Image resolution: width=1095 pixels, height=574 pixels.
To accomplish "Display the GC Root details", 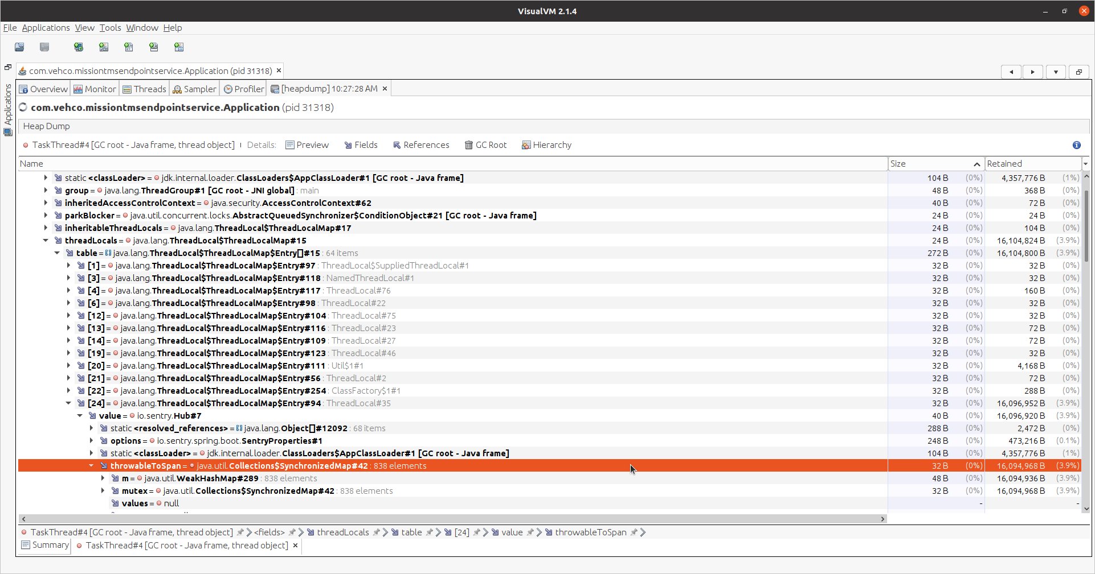I will 485,144.
